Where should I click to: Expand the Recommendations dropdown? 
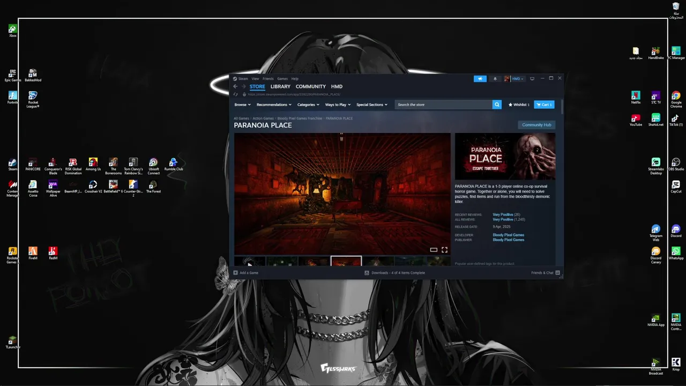point(274,105)
